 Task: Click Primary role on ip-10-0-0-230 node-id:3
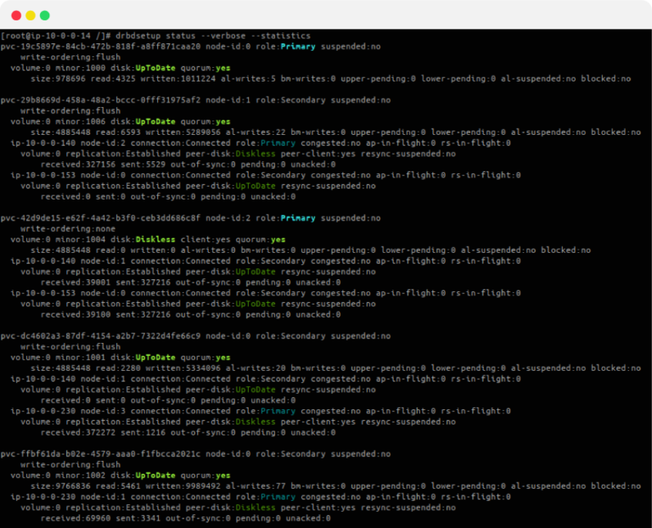pyautogui.click(x=278, y=411)
